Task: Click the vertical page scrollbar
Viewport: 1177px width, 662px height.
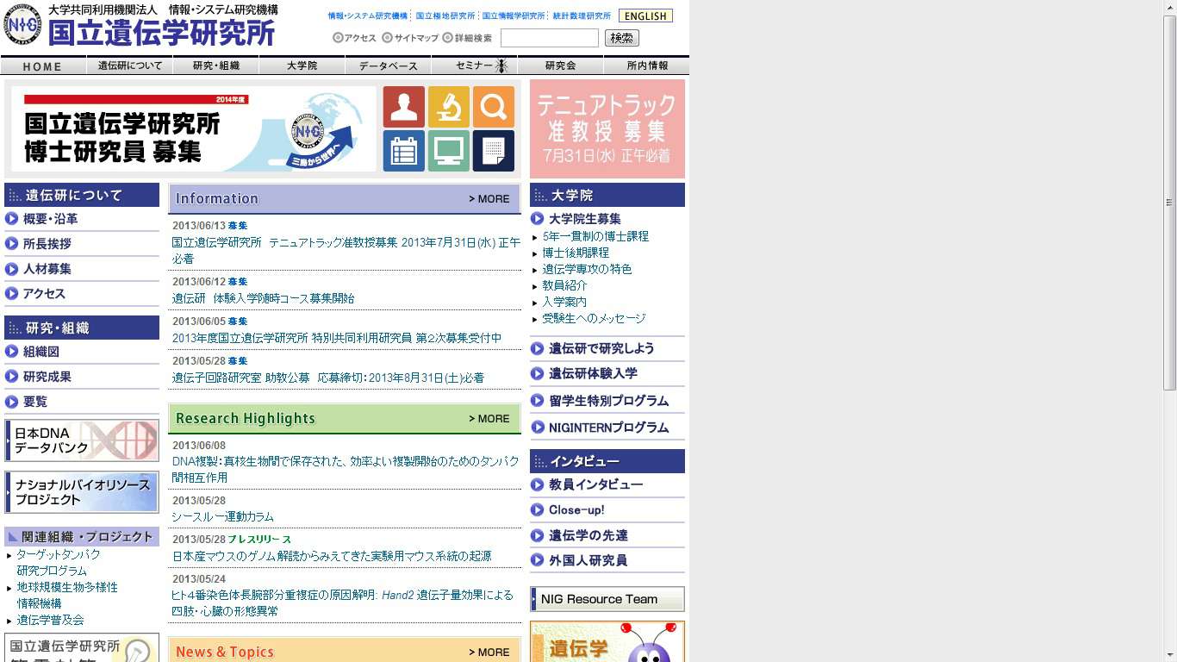Action: click(1169, 203)
